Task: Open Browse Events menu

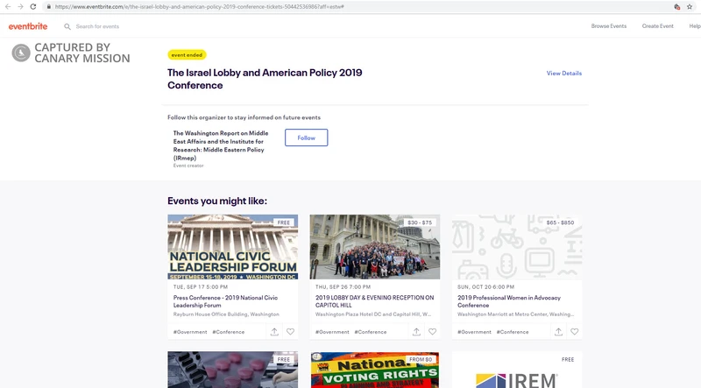Action: click(608, 26)
